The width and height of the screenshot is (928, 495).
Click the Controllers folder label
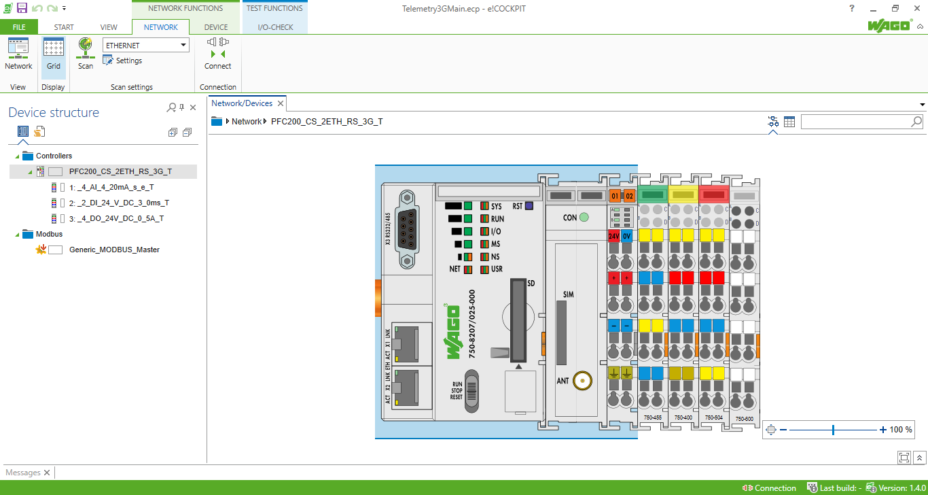[x=54, y=156]
